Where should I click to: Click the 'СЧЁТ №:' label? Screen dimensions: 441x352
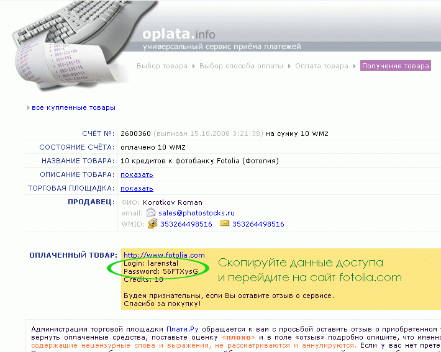tap(98, 133)
